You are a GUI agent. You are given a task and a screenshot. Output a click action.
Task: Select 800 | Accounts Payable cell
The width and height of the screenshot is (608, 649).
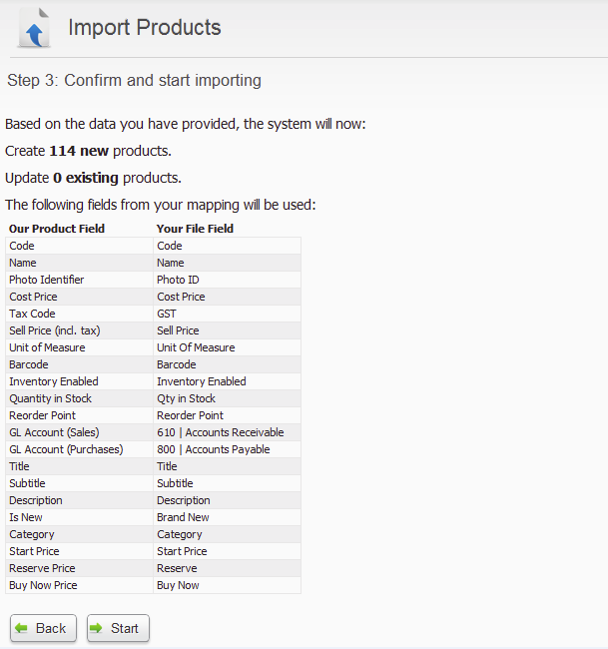[x=227, y=449]
